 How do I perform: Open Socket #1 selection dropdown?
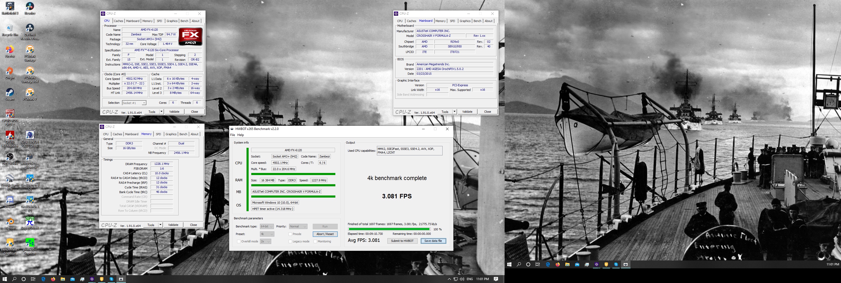point(134,103)
